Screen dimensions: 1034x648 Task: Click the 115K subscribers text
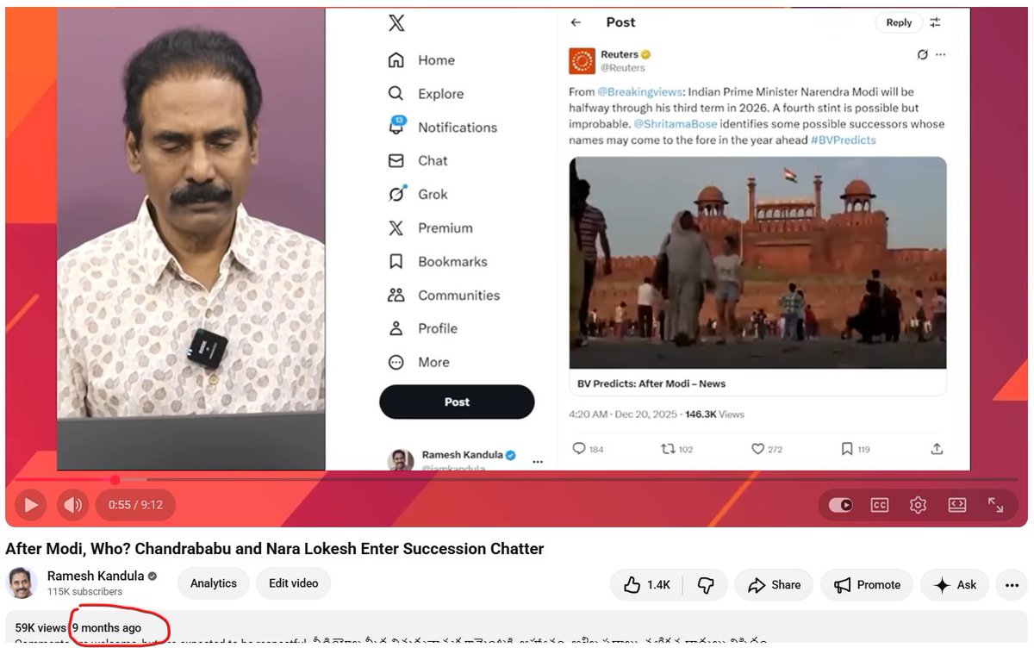(84, 592)
